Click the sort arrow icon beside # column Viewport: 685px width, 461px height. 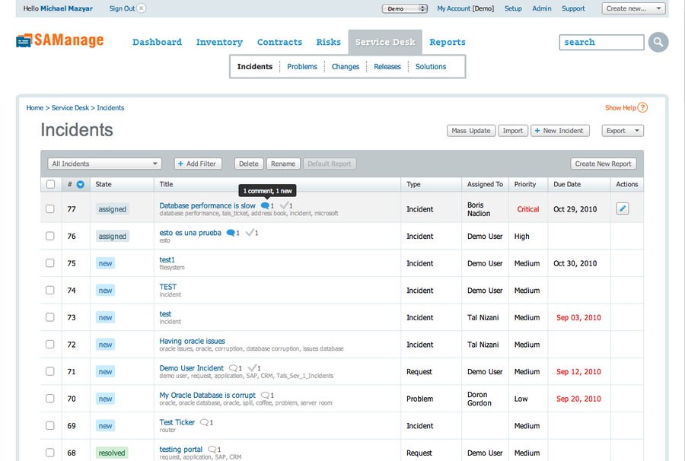pos(81,184)
